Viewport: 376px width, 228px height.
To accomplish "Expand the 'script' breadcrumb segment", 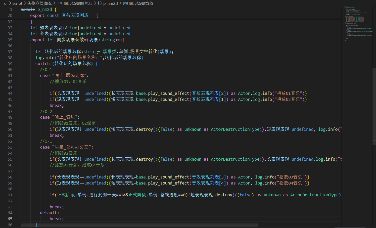I will point(17,3).
